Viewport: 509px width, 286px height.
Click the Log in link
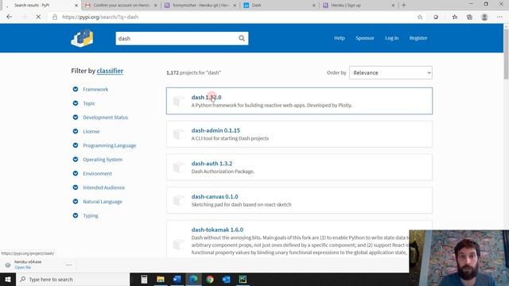(x=391, y=38)
